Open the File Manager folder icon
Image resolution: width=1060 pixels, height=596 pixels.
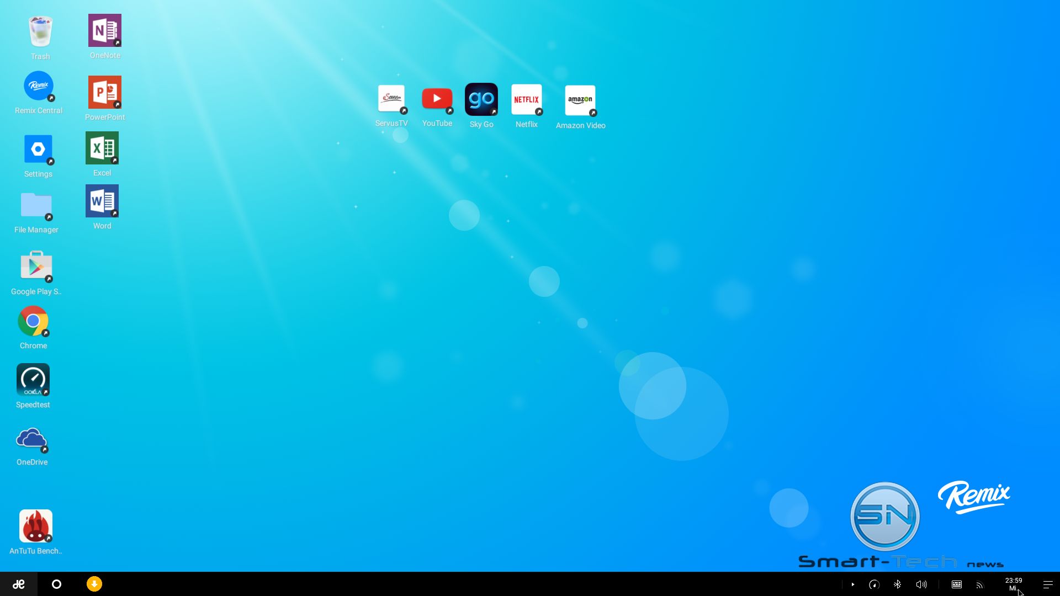pos(36,205)
